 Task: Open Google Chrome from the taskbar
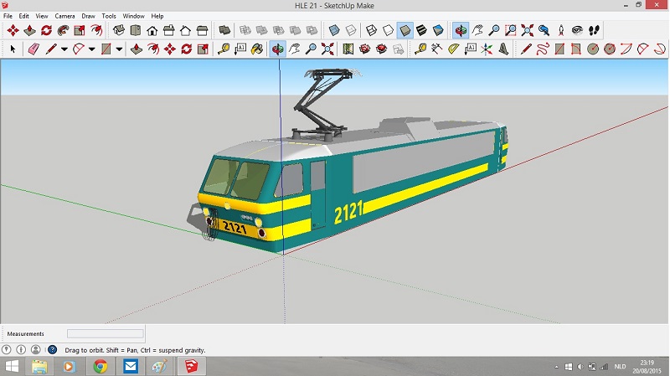[100, 367]
